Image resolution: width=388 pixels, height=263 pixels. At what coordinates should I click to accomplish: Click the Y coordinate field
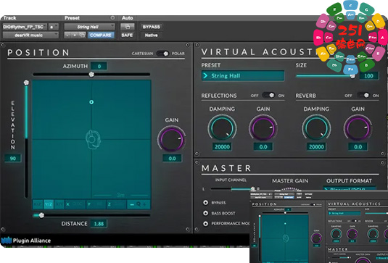click(96, 204)
